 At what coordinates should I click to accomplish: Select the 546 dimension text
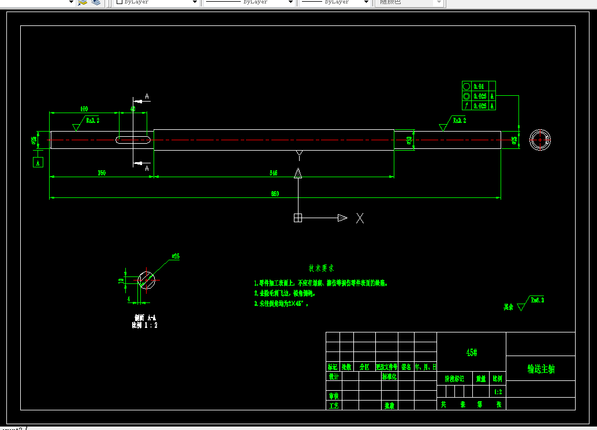pyautogui.click(x=273, y=173)
